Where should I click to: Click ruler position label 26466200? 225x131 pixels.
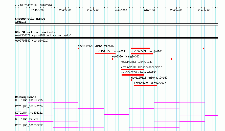(176, 10)
